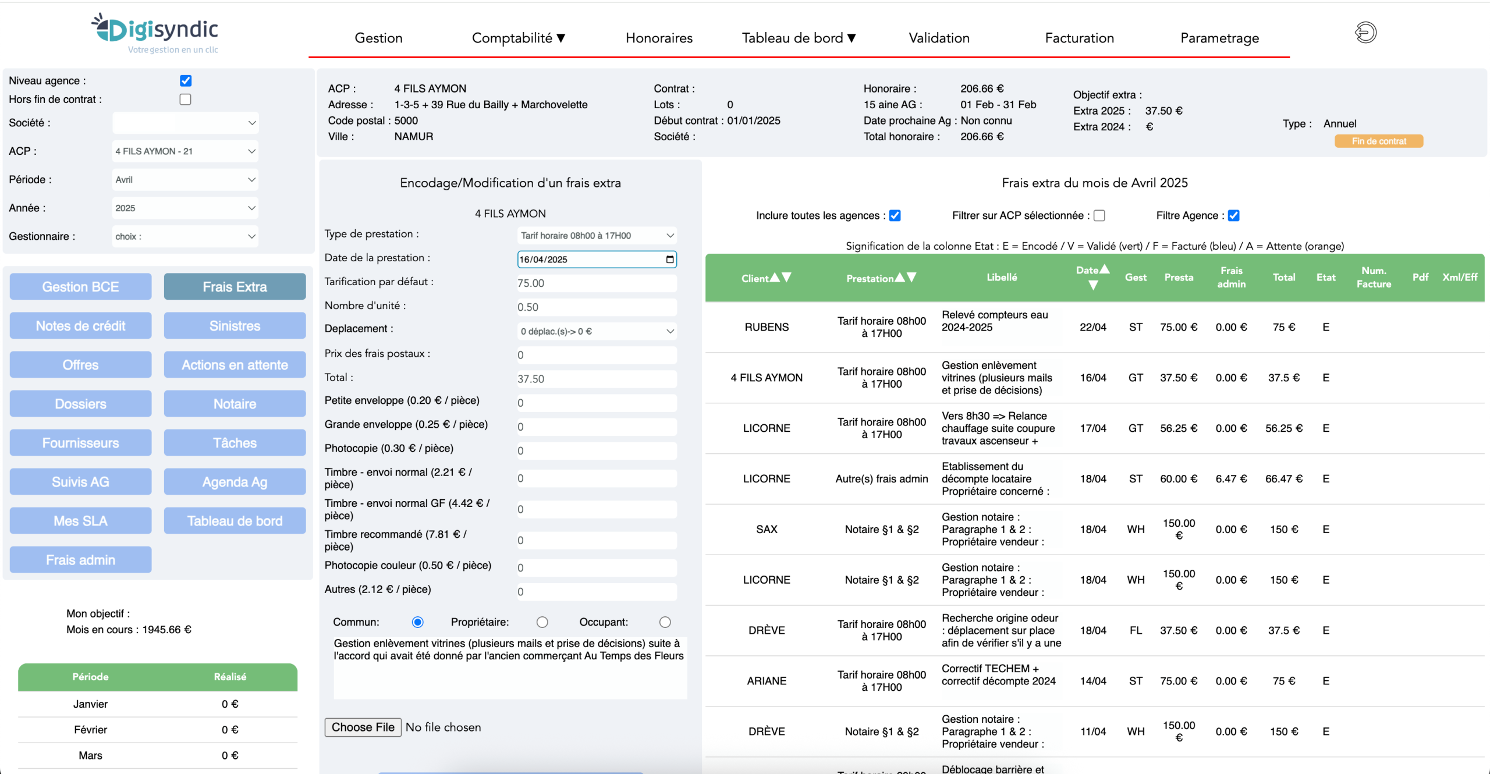This screenshot has width=1490, height=774.
Task: Go to the Facturation tab
Action: point(1079,38)
